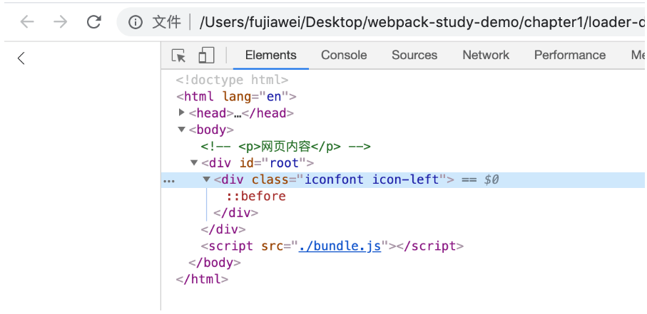Select the closing </body> tag line
Viewport: 647px width, 314px height.
214,263
